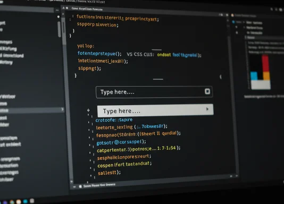Click the last code line "sallestt);"

click(x=109, y=173)
